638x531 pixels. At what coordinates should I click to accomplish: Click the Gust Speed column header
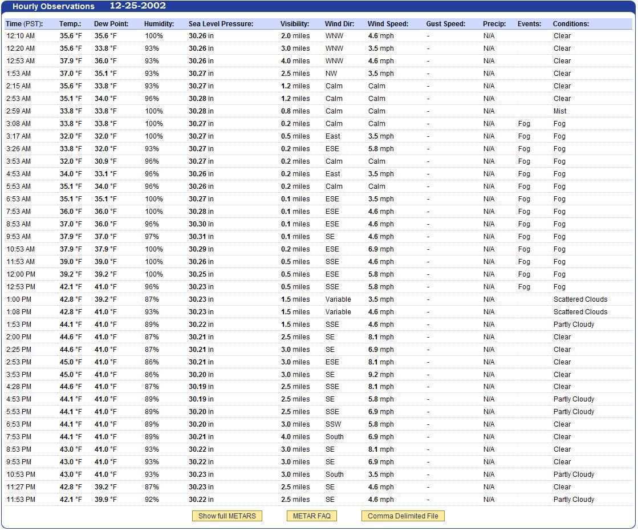445,23
